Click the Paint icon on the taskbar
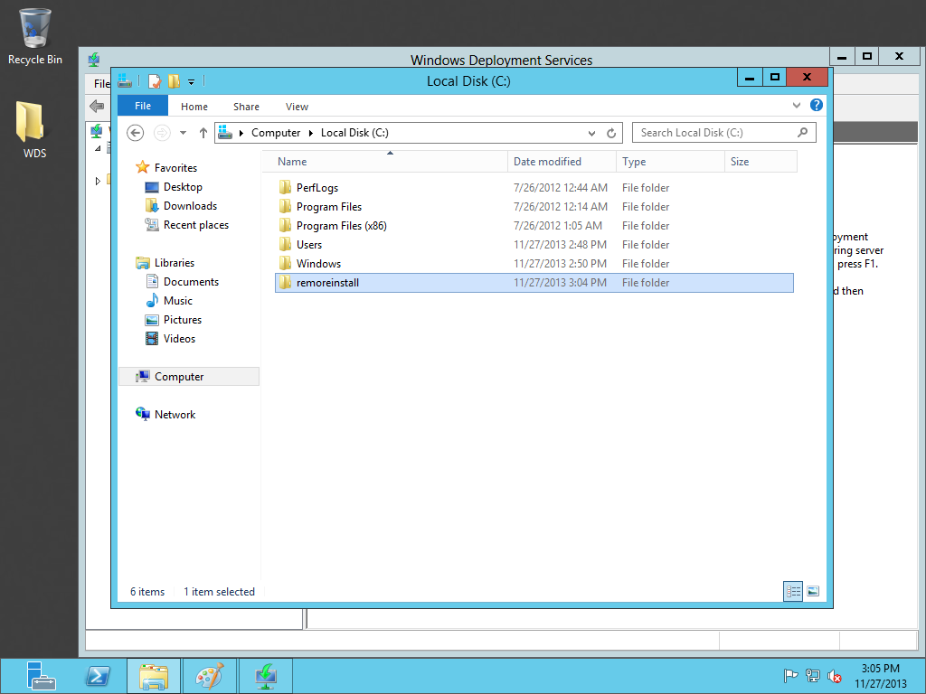 pos(209,675)
